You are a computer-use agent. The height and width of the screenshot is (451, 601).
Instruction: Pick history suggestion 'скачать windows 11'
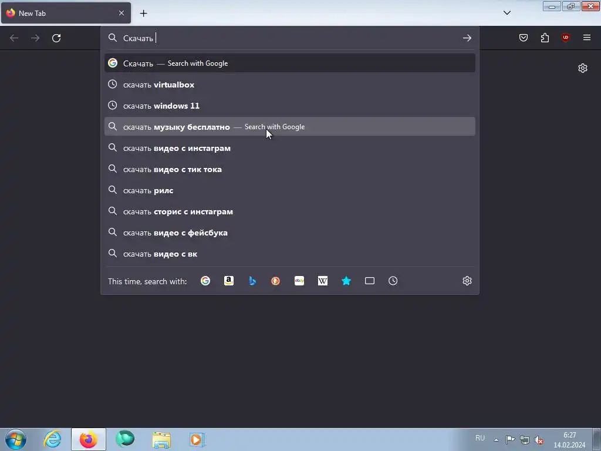(290, 106)
